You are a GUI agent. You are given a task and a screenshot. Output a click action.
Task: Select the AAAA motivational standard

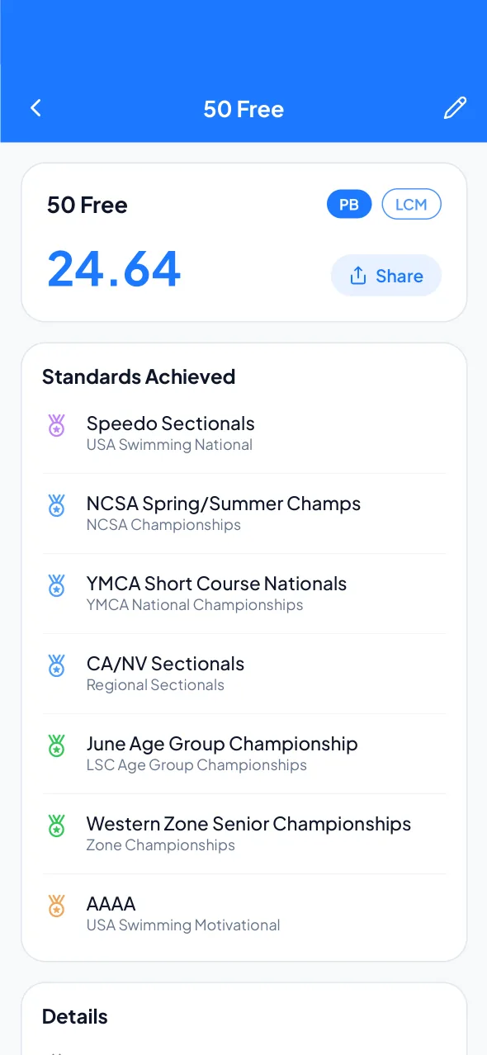pos(244,914)
